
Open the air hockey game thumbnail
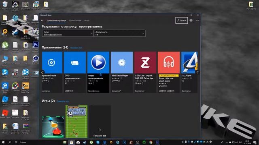pos(53,127)
